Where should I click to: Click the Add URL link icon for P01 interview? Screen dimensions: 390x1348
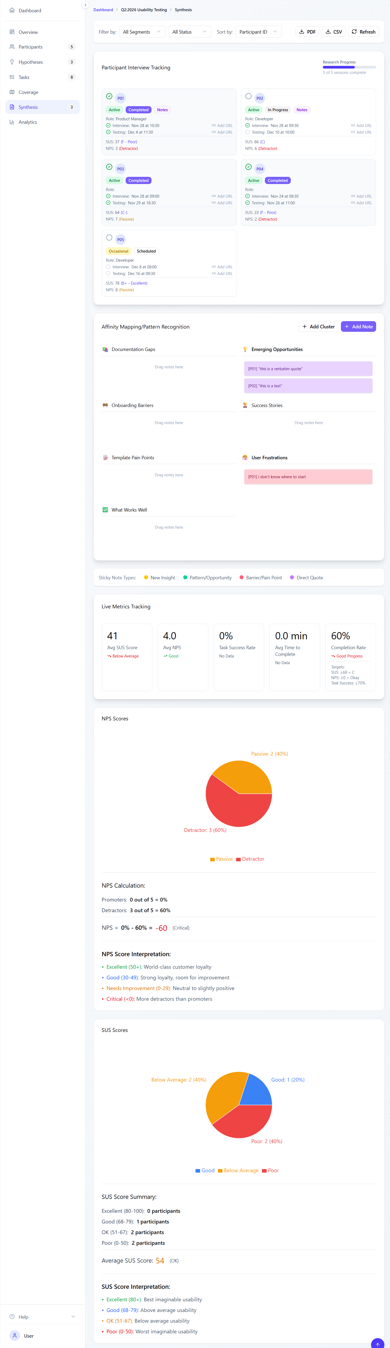tap(214, 126)
